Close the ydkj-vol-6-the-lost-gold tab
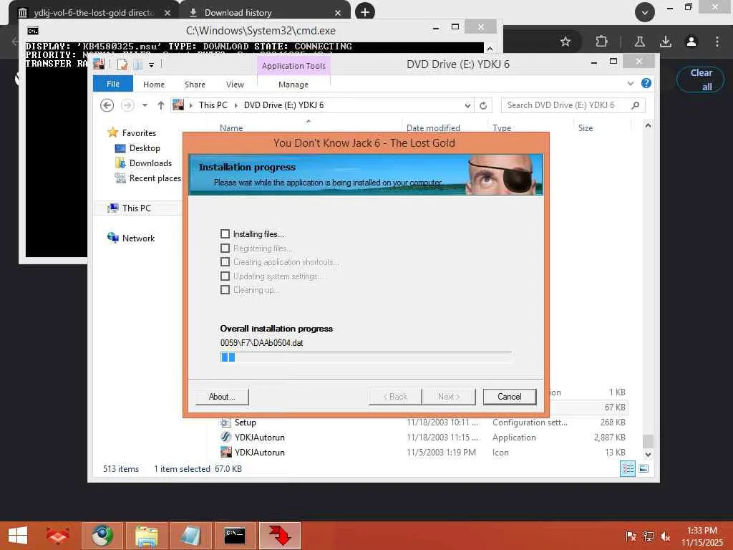 tap(168, 13)
